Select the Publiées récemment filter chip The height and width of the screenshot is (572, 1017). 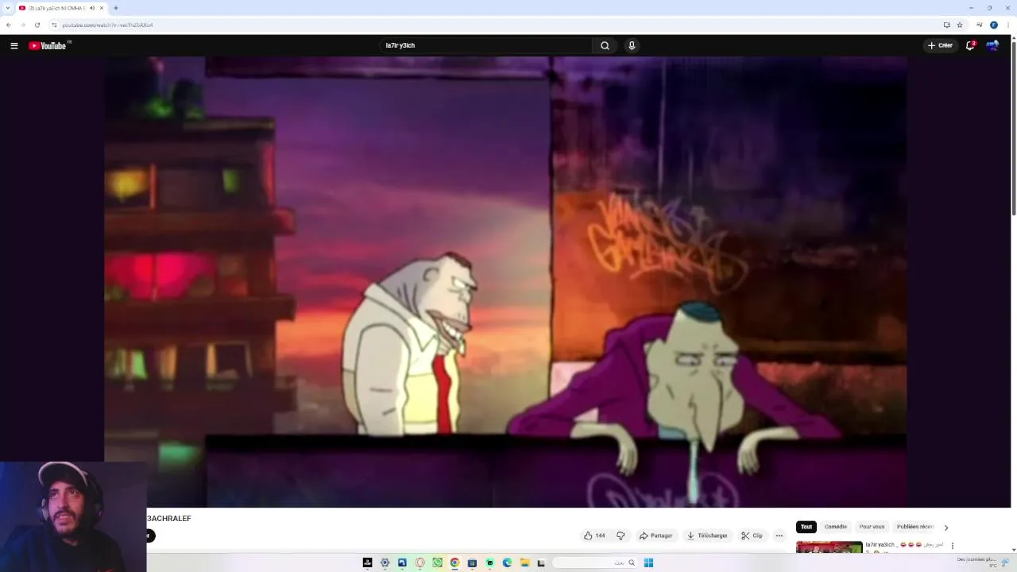pos(915,527)
